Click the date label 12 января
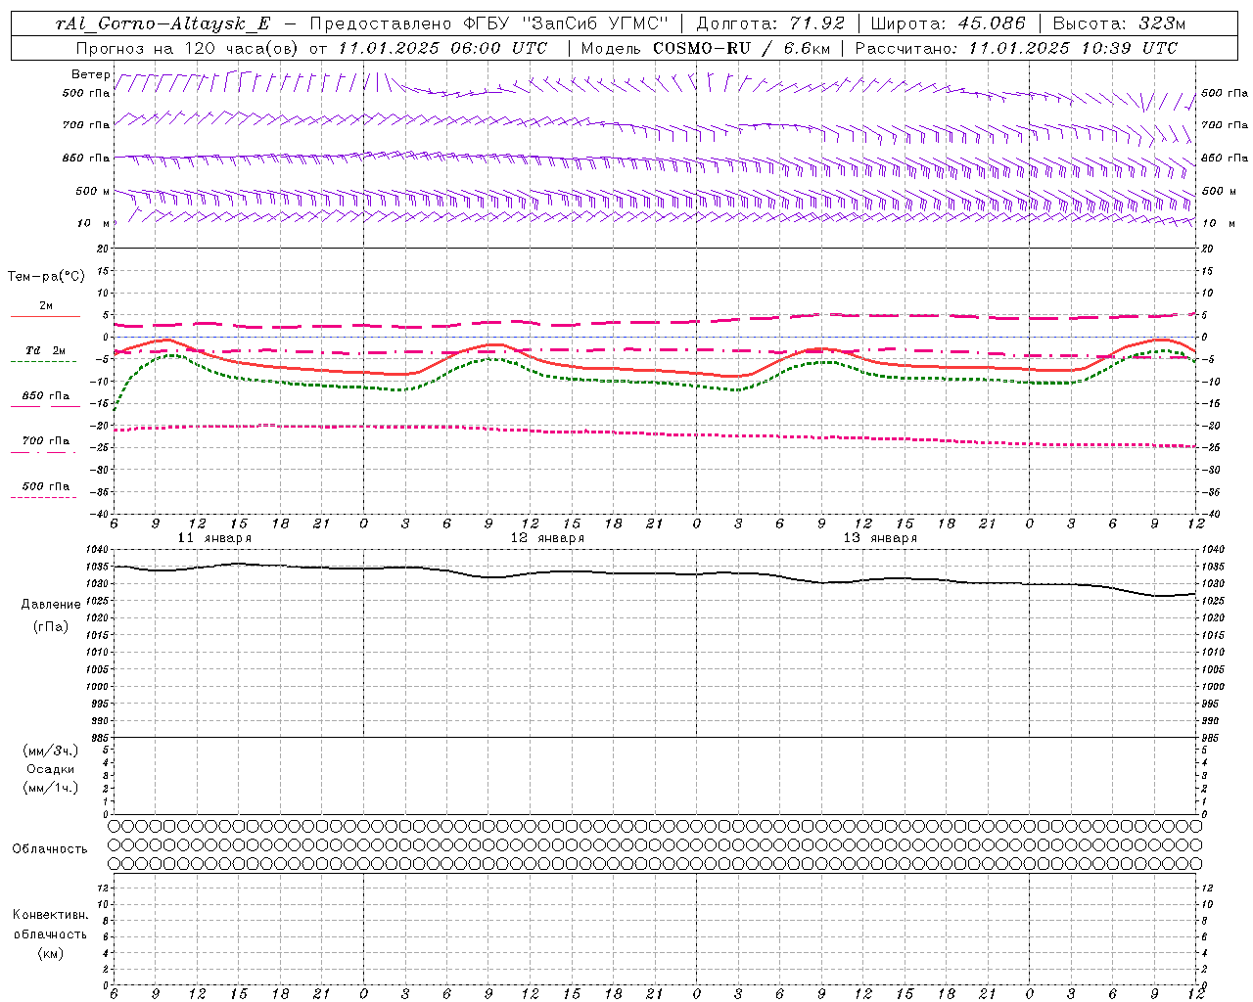Screen dimensions: 1253x1002 pyautogui.click(x=547, y=538)
